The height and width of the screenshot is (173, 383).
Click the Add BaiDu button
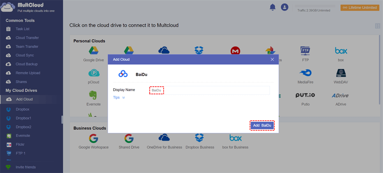click(x=262, y=126)
